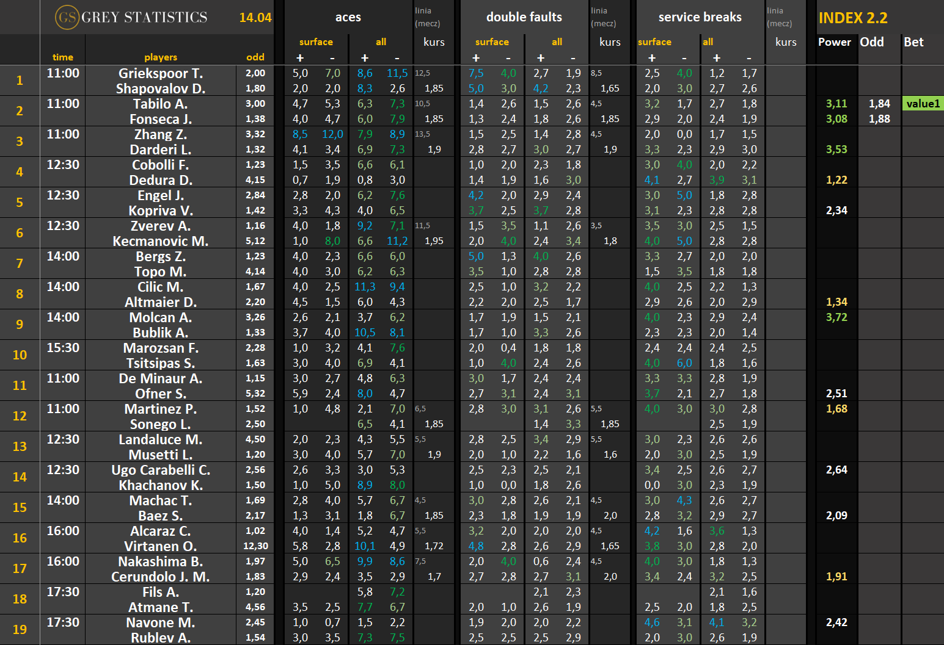Screen dimensions: 944x645
Task: Click the GS Grey Statistics logo
Action: 131,17
